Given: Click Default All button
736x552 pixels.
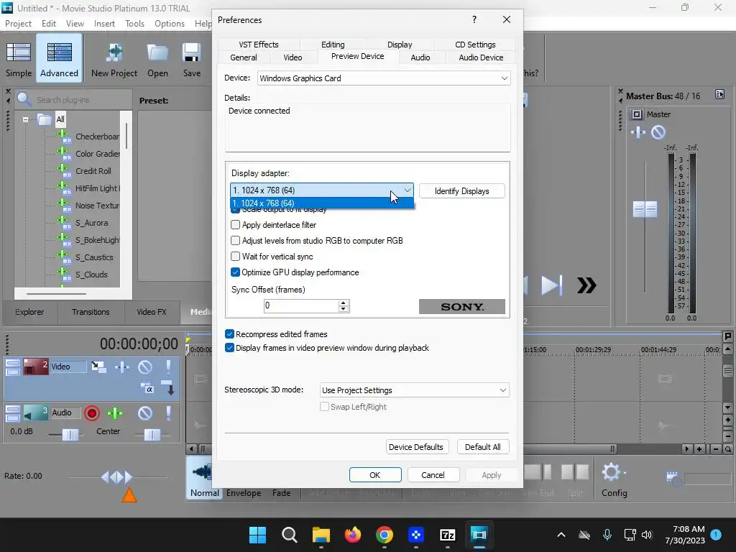Looking at the screenshot, I should click(x=483, y=447).
